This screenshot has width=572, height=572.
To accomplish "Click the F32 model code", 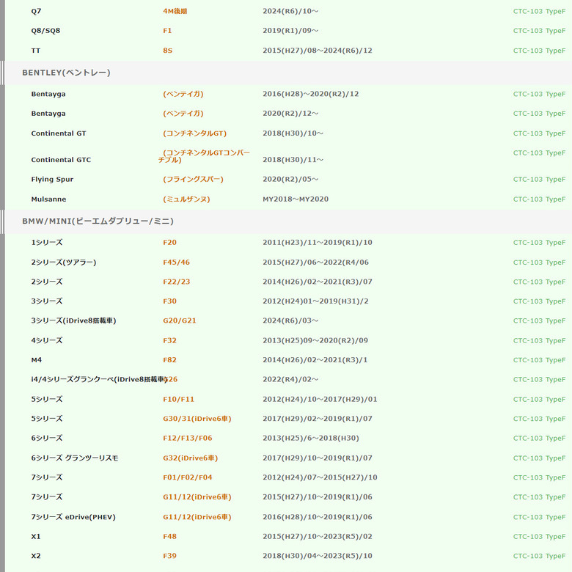I will point(169,340).
